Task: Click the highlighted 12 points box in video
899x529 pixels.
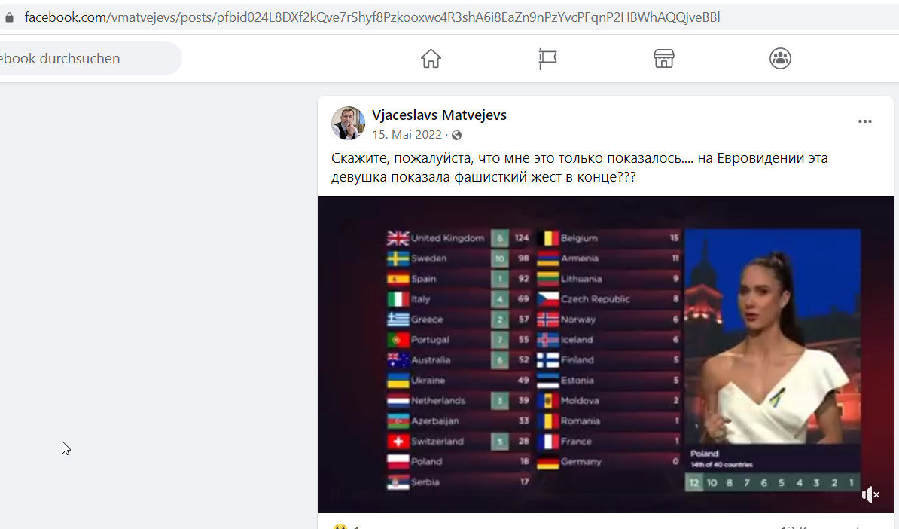Action: tap(693, 482)
